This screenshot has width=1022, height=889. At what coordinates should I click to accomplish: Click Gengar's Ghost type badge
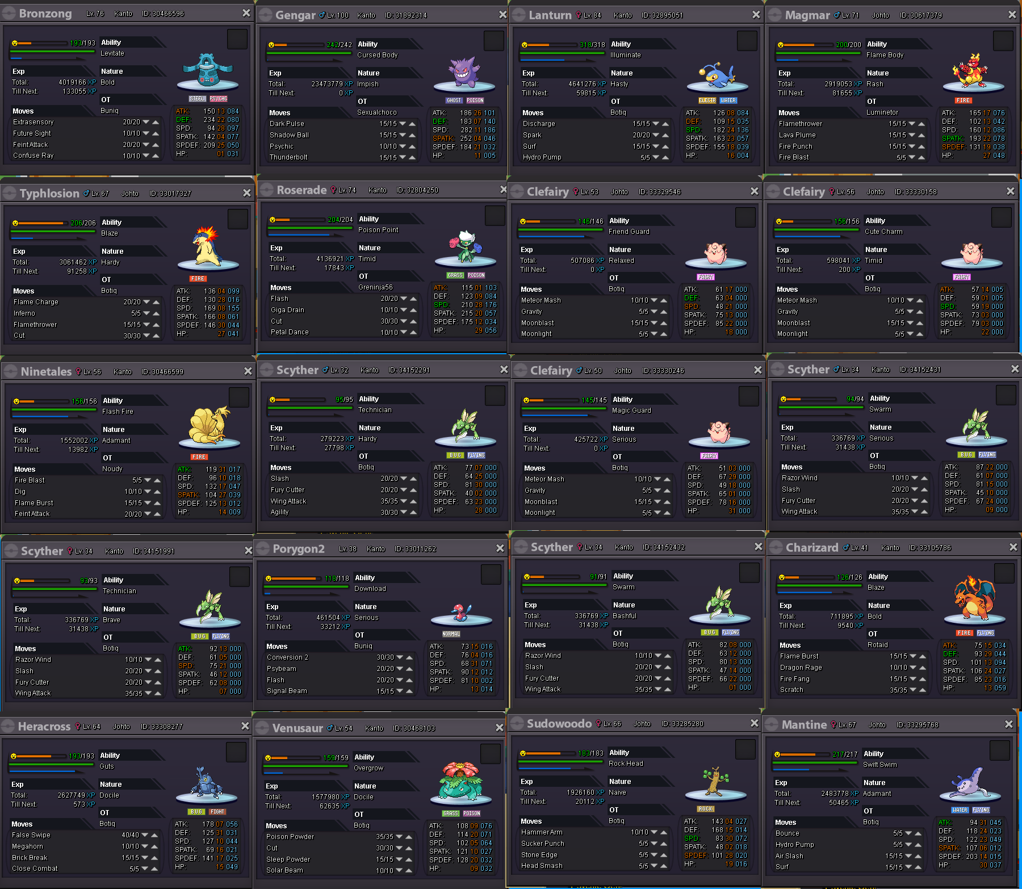click(x=454, y=100)
